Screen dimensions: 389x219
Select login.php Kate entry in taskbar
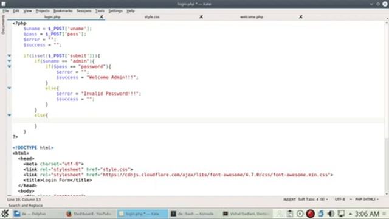pos(142,214)
